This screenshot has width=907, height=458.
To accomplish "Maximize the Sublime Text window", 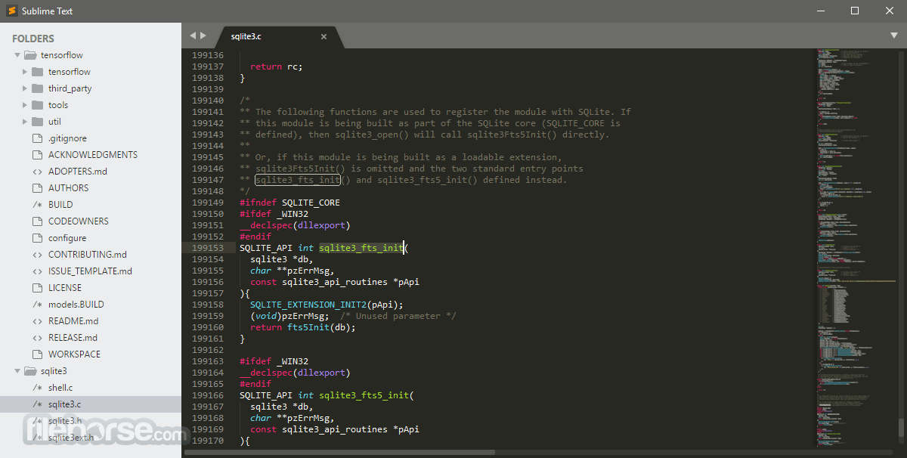I will (x=855, y=11).
